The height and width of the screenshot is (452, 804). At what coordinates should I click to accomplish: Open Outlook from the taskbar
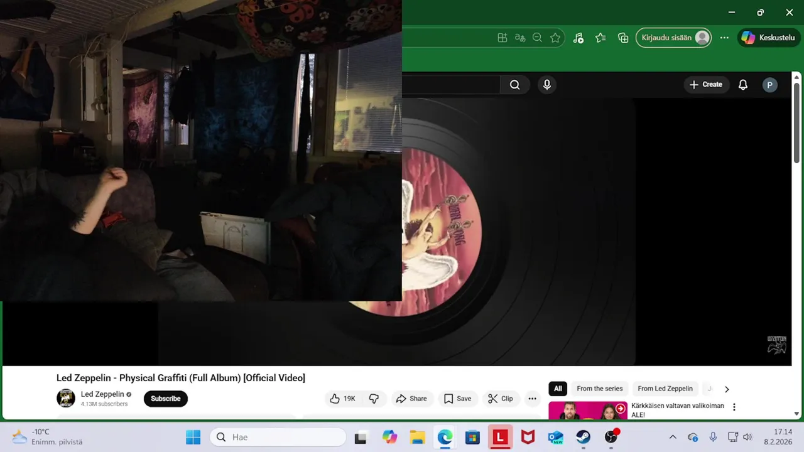coord(555,437)
